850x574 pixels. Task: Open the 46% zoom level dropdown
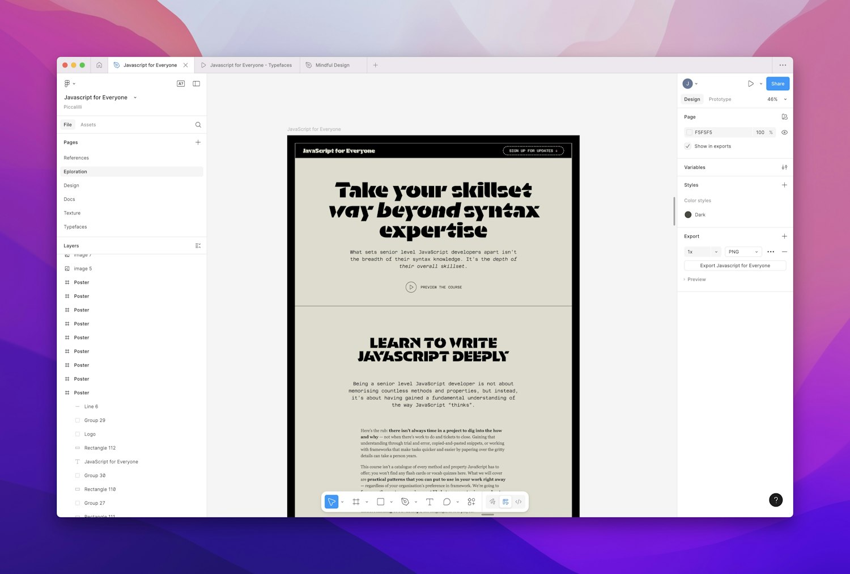pyautogui.click(x=776, y=99)
